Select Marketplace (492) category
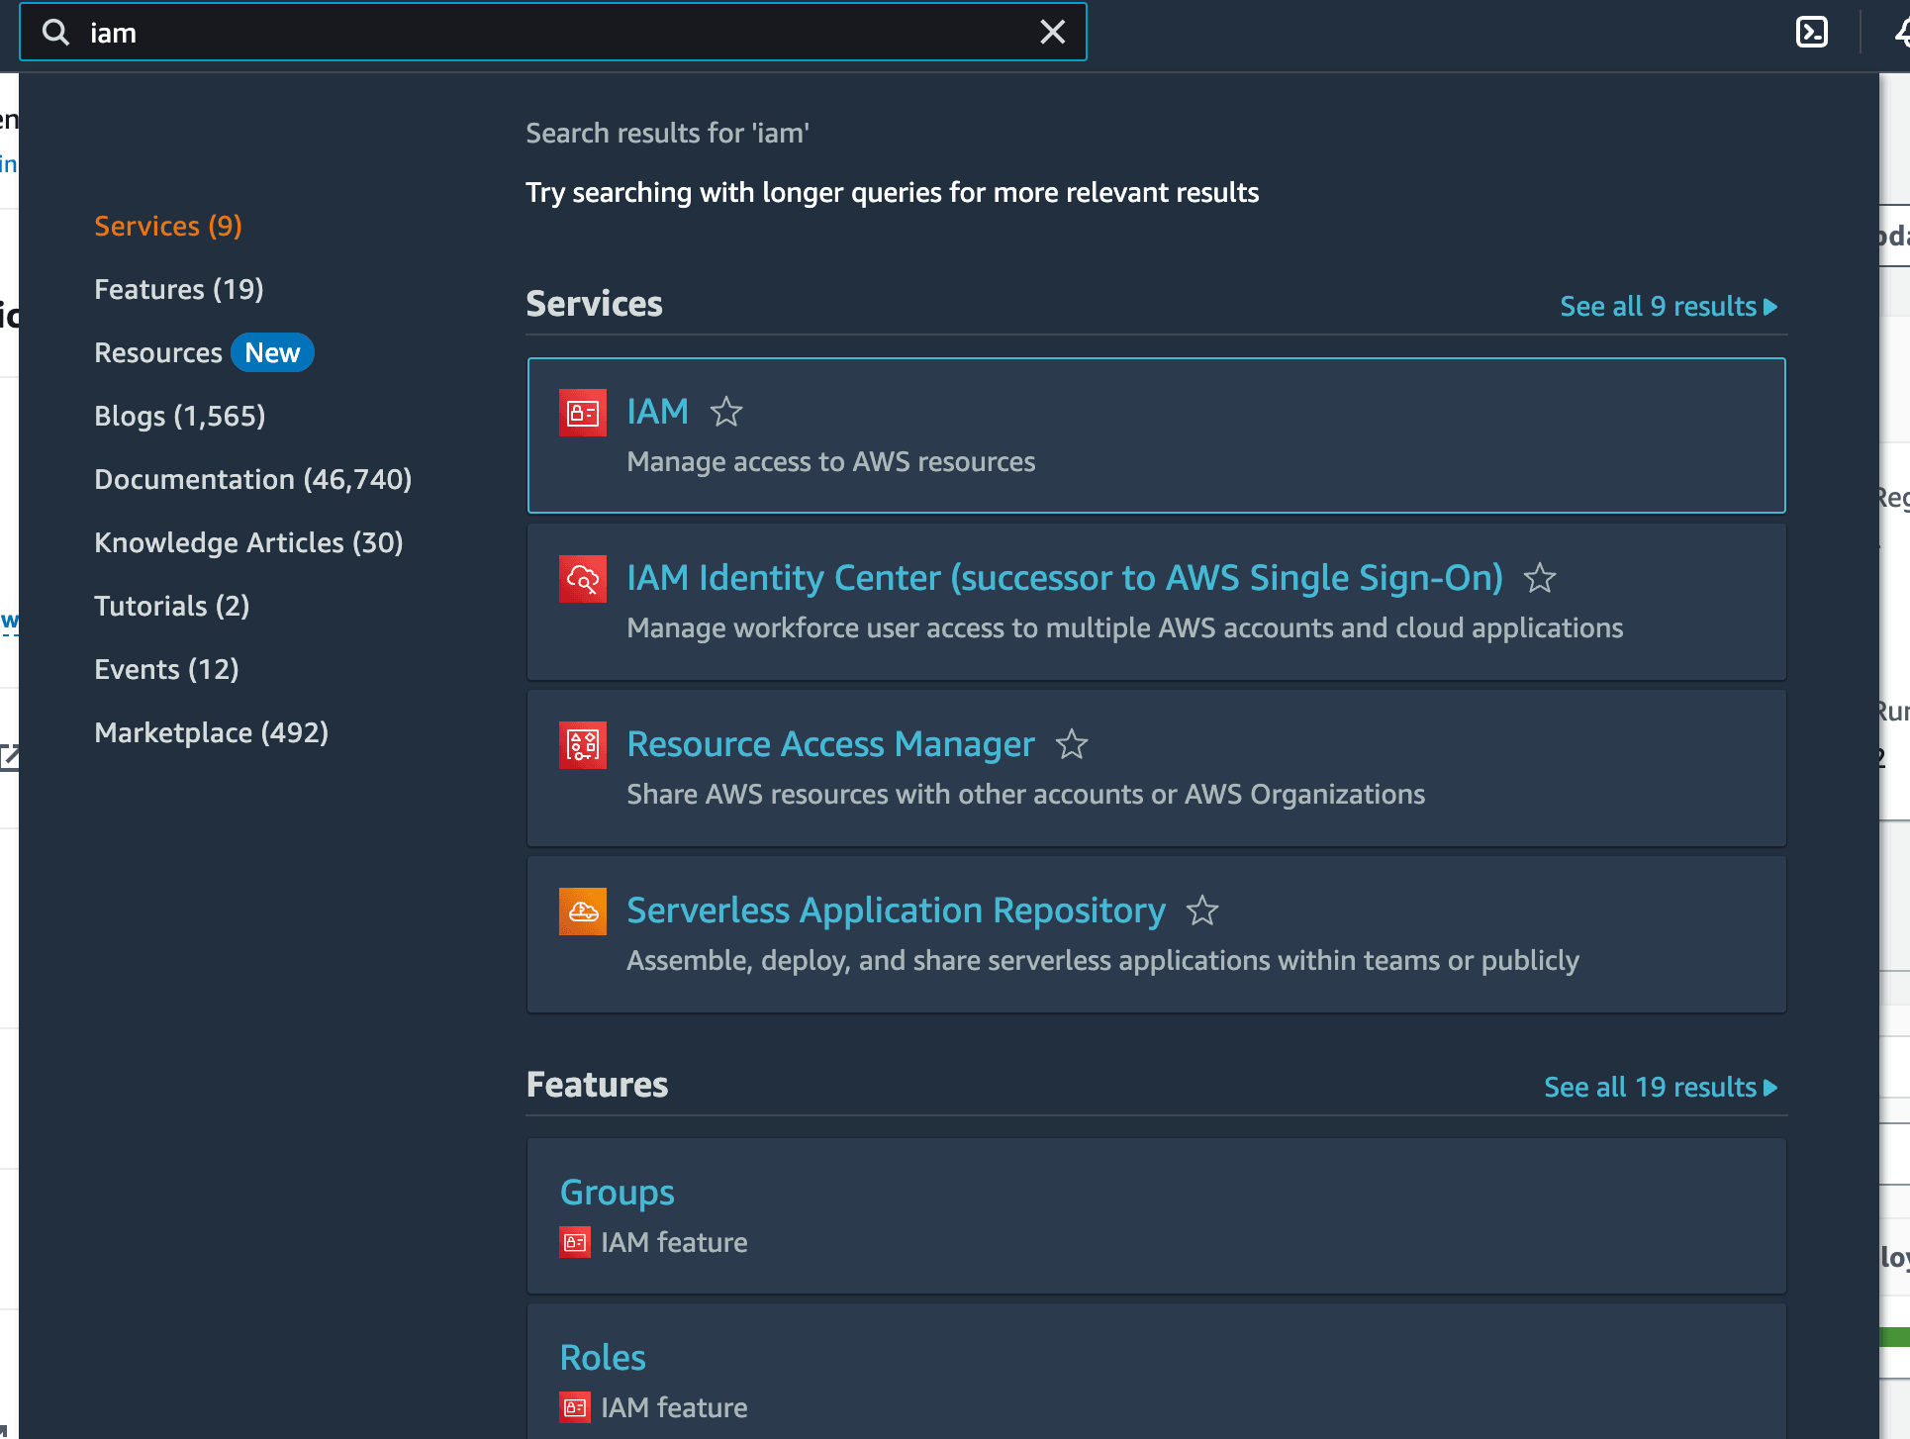Screen dimensions: 1910x1439 point(211,732)
